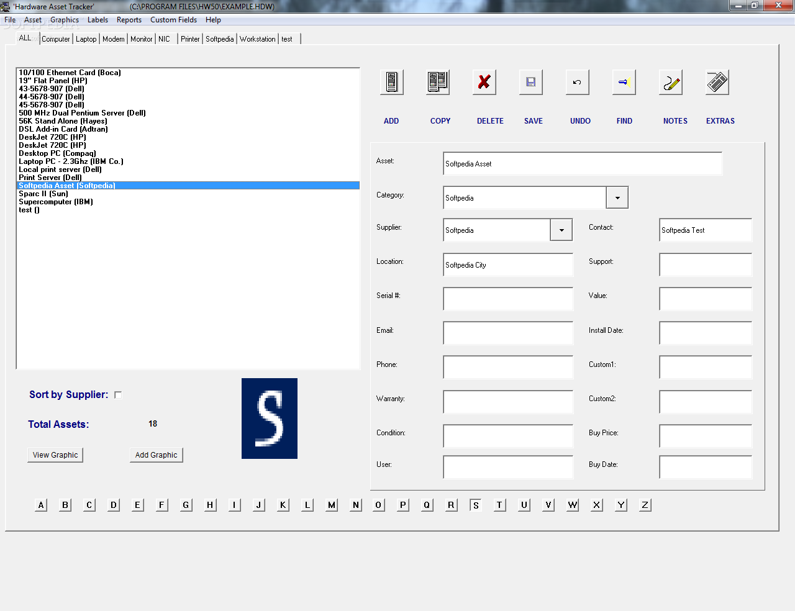
Task: Click the SAVE floppy disk icon
Action: 531,82
